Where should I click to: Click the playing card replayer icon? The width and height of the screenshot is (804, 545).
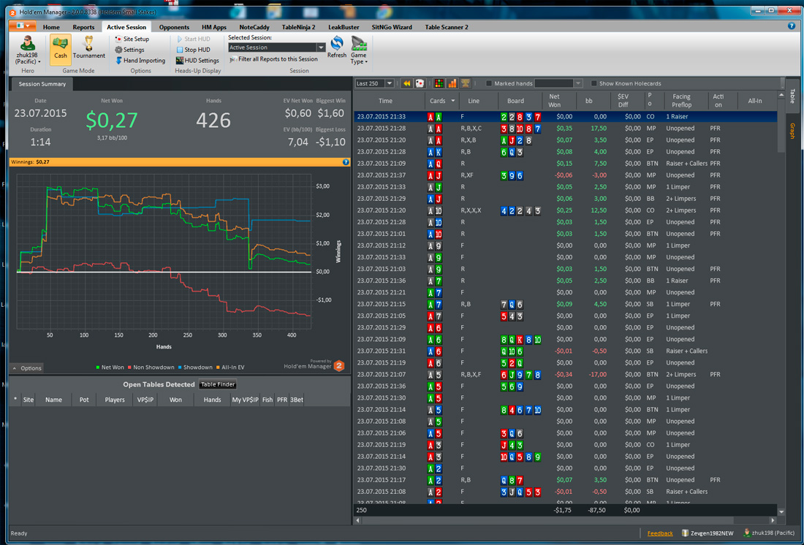(419, 83)
